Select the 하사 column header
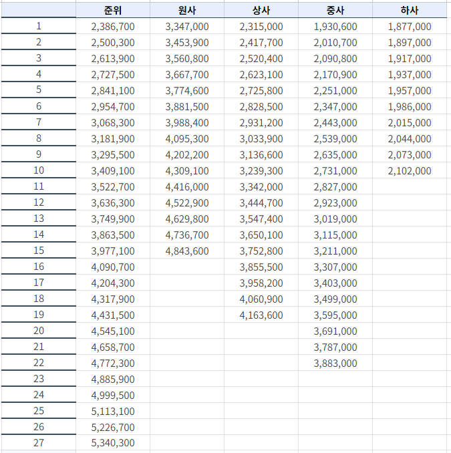This screenshot has height=453, width=451. [410, 11]
